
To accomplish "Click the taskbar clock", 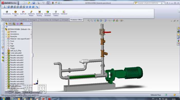I will click(x=174, y=99).
